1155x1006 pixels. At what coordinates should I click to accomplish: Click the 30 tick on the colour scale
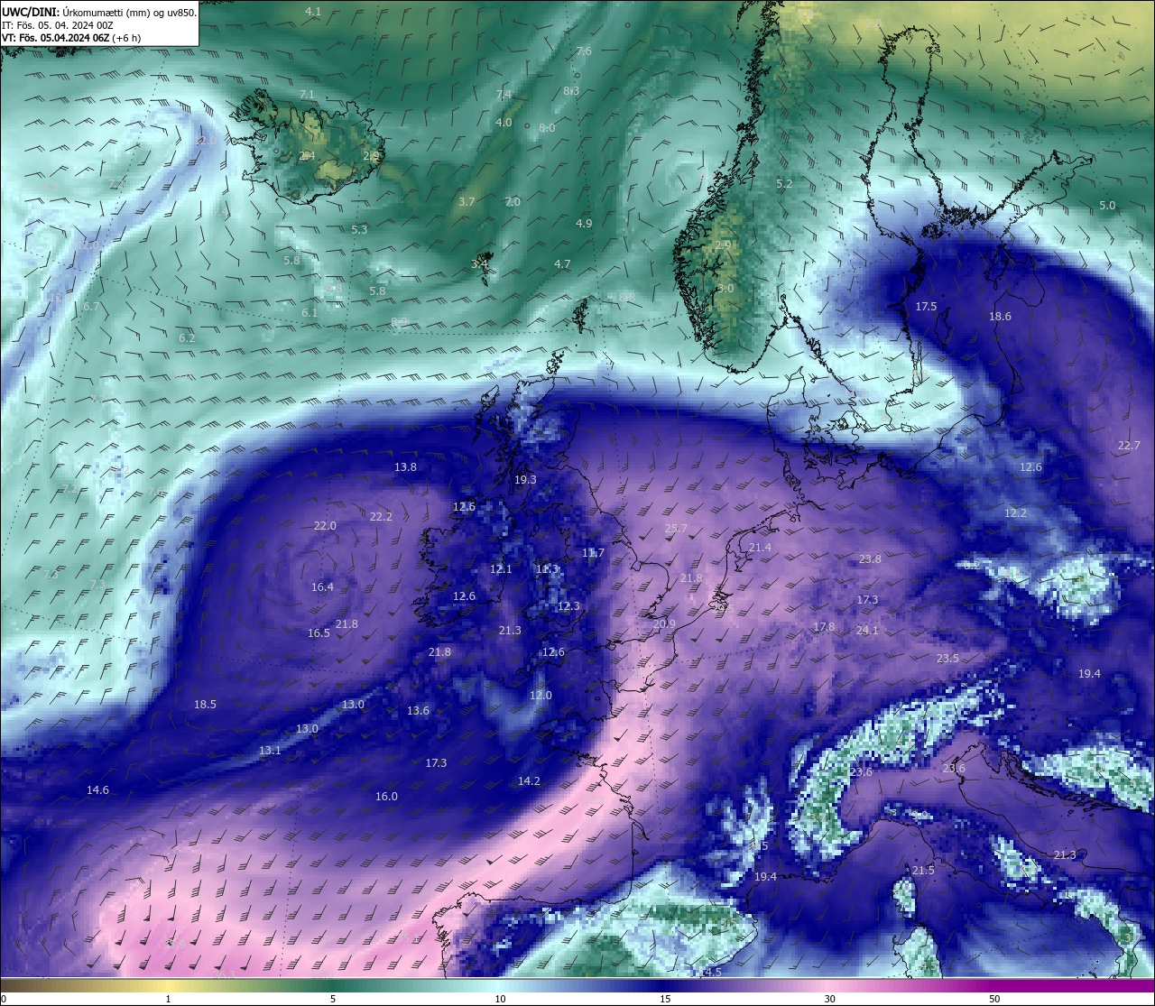pyautogui.click(x=829, y=999)
